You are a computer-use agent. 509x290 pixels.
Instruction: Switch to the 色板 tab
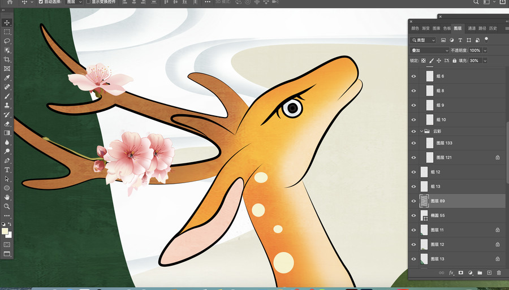(447, 28)
